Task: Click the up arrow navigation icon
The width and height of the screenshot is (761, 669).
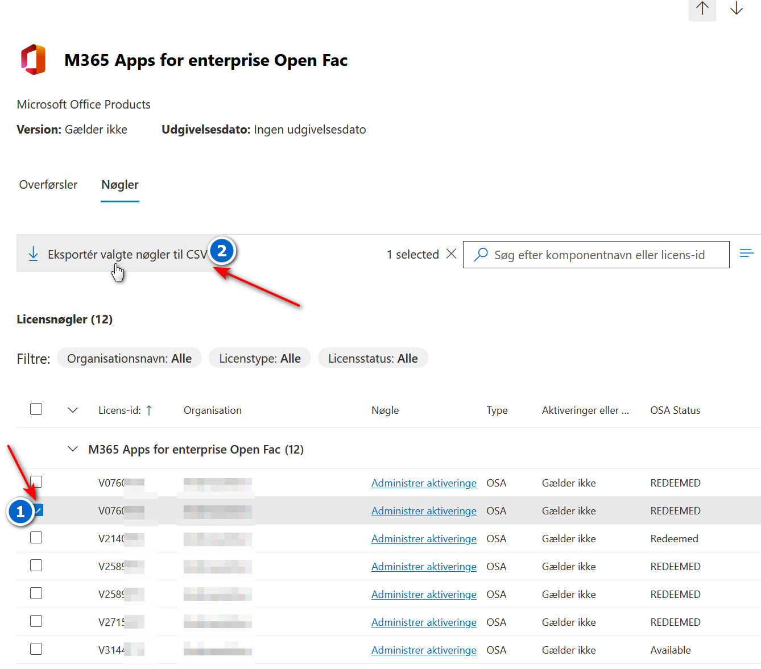Action: click(702, 9)
